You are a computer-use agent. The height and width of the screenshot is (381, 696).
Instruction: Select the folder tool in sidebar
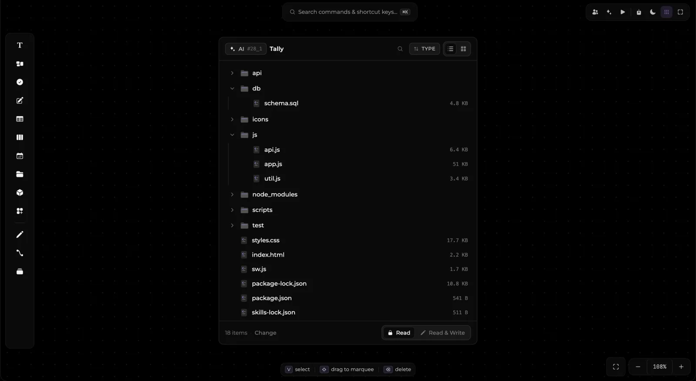(x=20, y=174)
